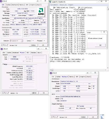
Task: Select Memory tab in CPU-Z Mainboard window
Action: 72,77
